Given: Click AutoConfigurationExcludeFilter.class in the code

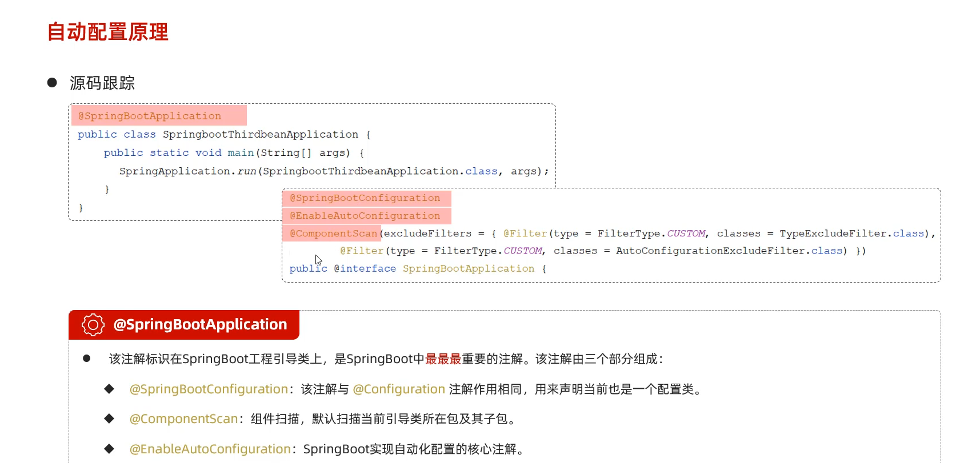Looking at the screenshot, I should click(x=729, y=251).
